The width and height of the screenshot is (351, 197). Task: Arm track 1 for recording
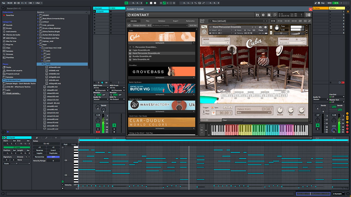click(98, 132)
